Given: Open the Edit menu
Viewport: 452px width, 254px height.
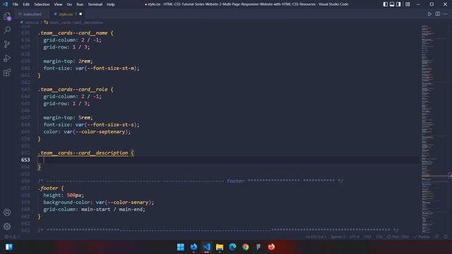Looking at the screenshot, I should (x=26, y=4).
